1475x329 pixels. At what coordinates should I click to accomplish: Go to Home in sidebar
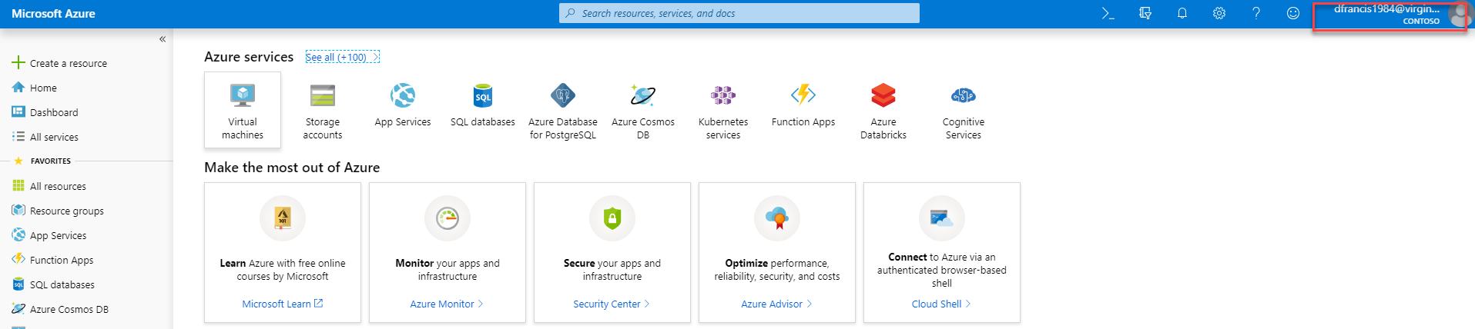35,88
